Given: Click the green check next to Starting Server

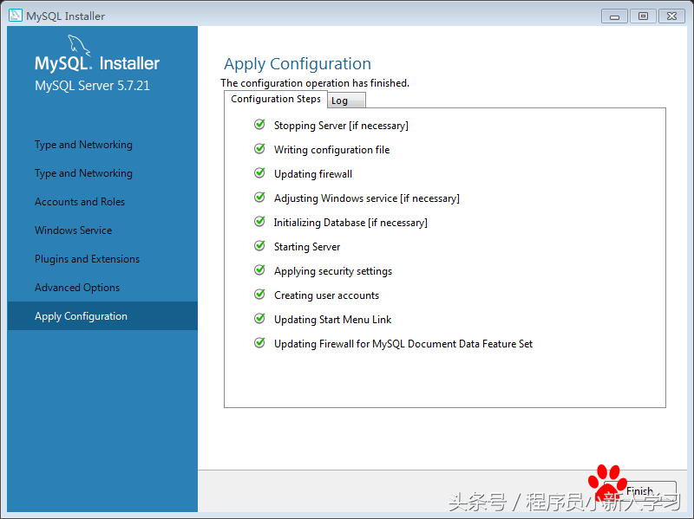Looking at the screenshot, I should 259,246.
